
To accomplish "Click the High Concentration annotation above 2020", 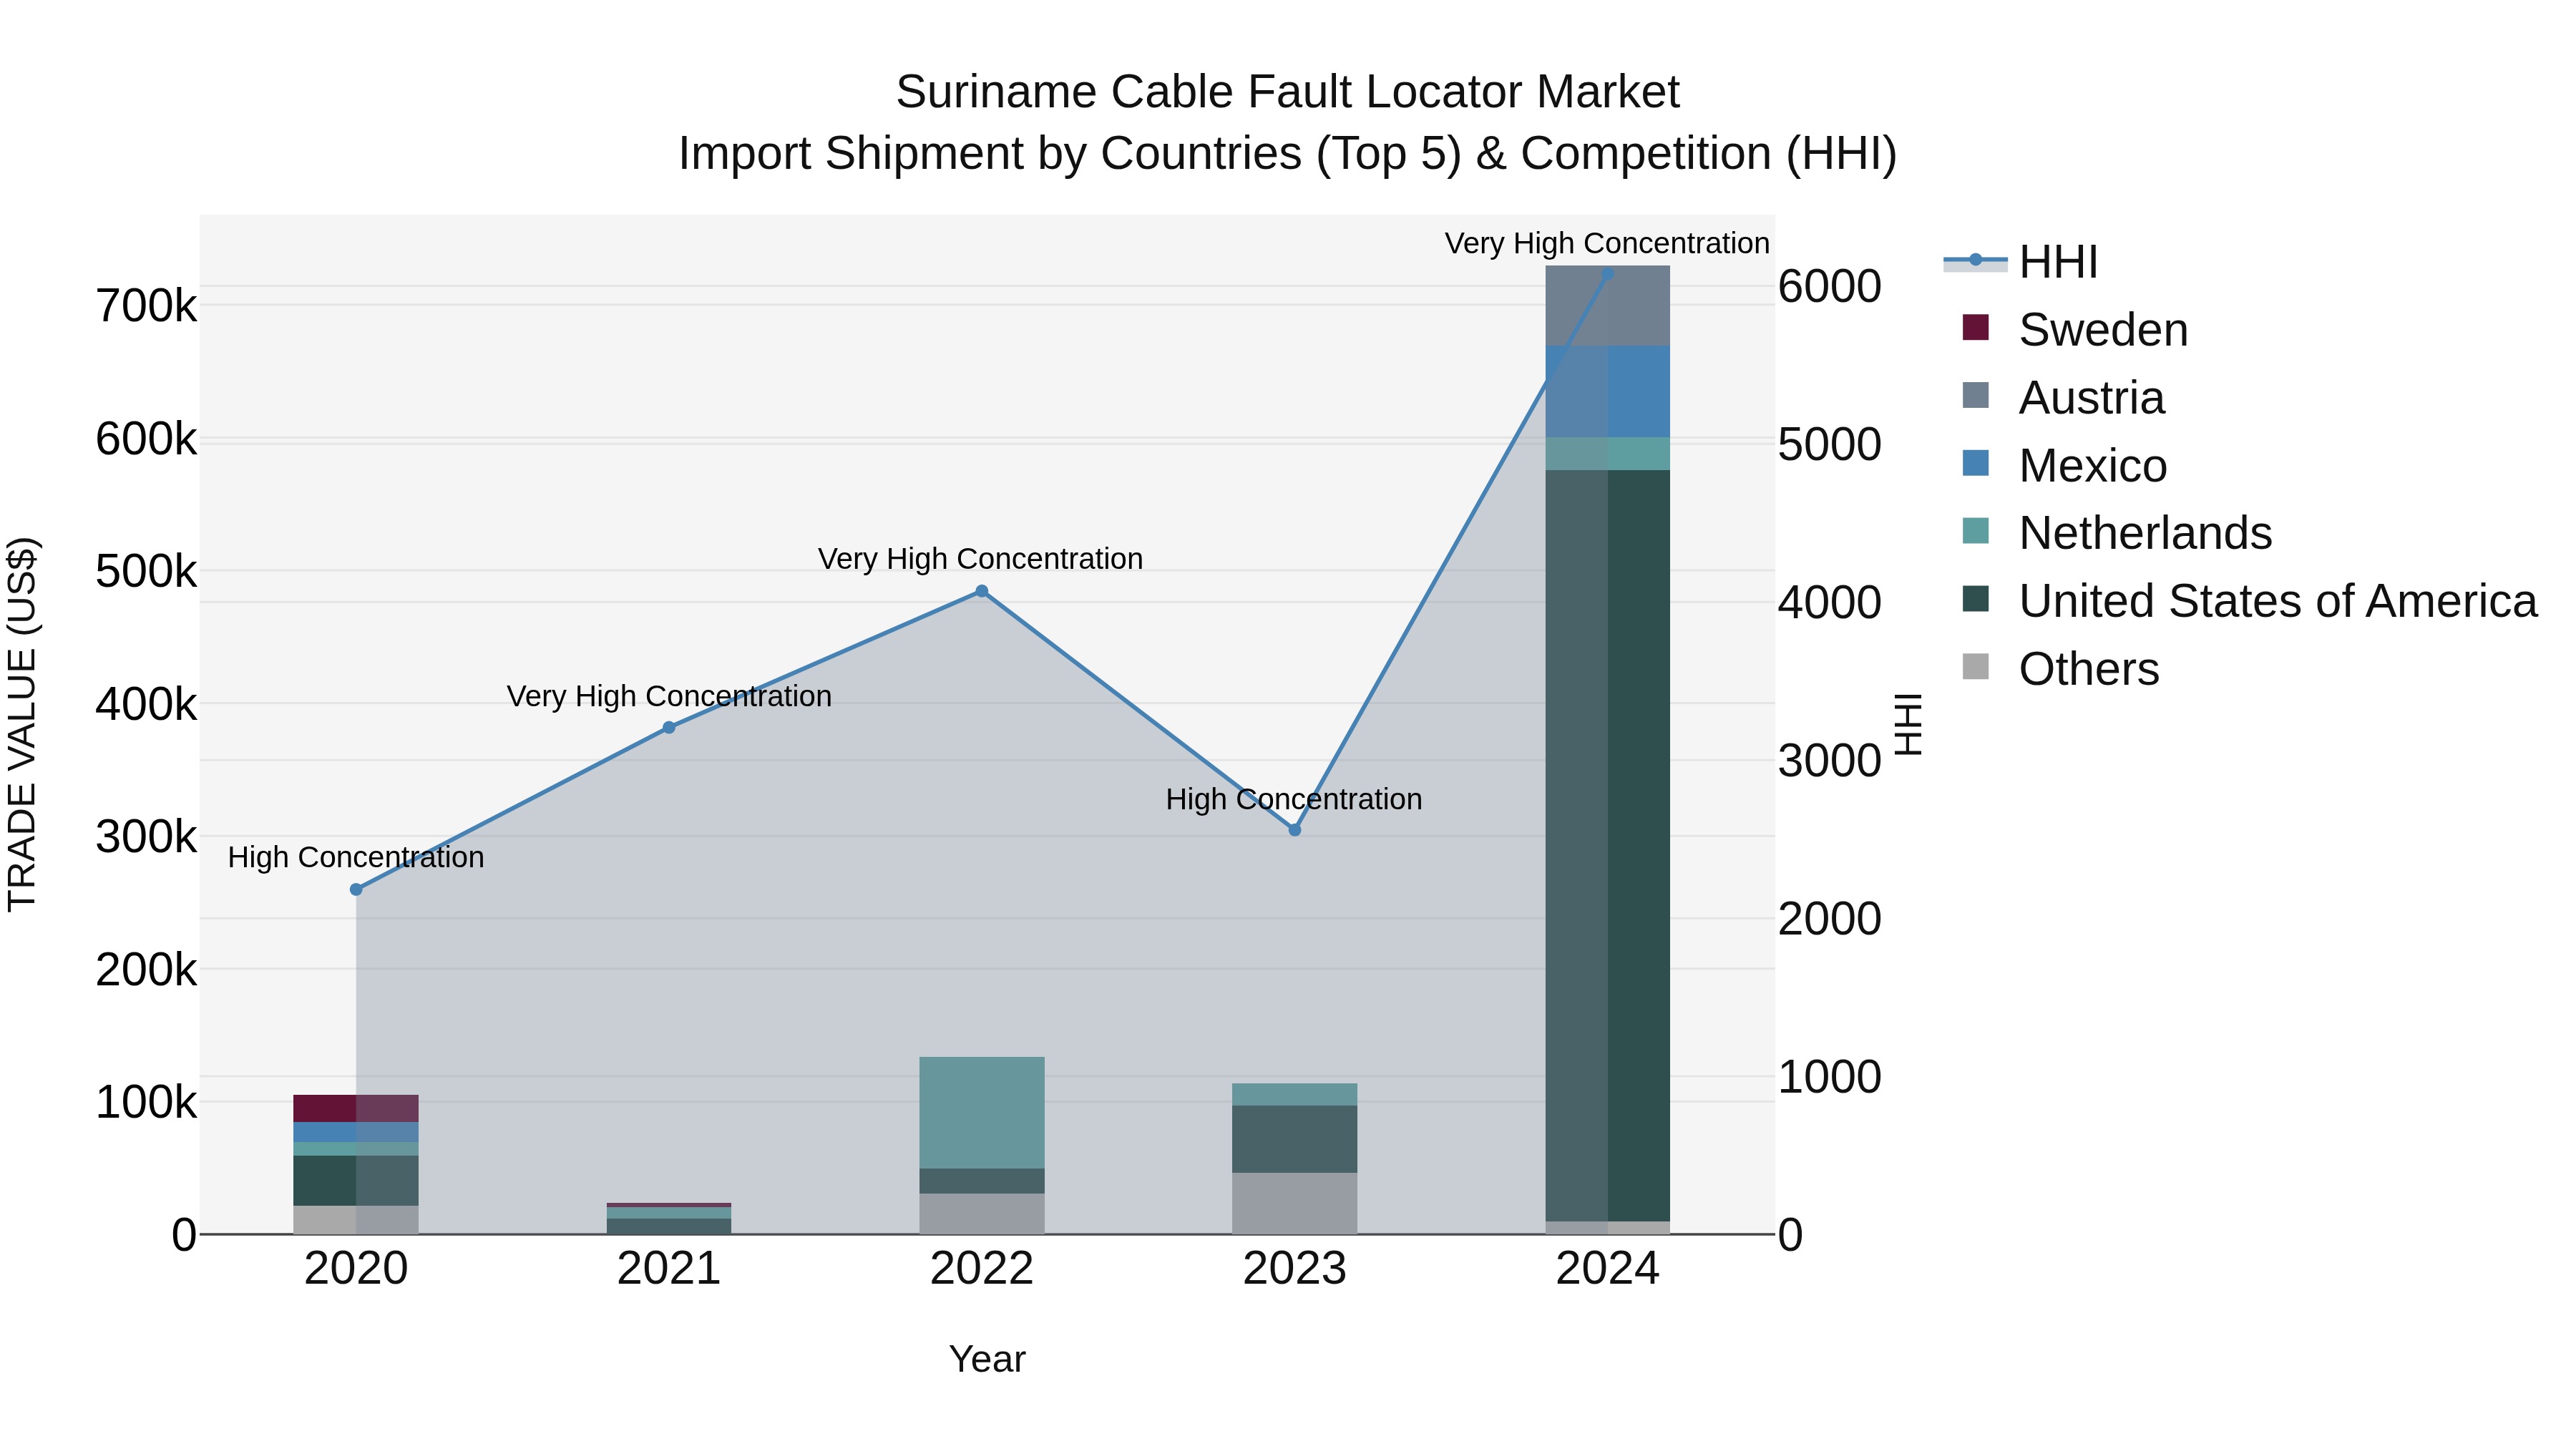I will 356,858.
